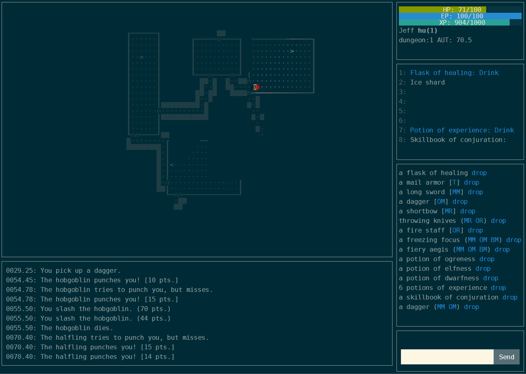Click log line 'halfling tries to punch you, but misses'
The width and height of the screenshot is (526, 374).
(x=130, y=337)
